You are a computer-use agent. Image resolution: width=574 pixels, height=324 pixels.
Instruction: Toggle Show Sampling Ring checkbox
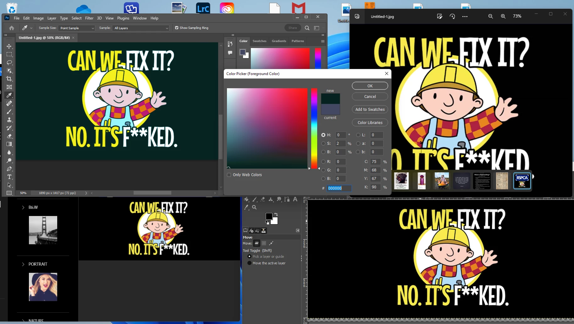pyautogui.click(x=177, y=28)
